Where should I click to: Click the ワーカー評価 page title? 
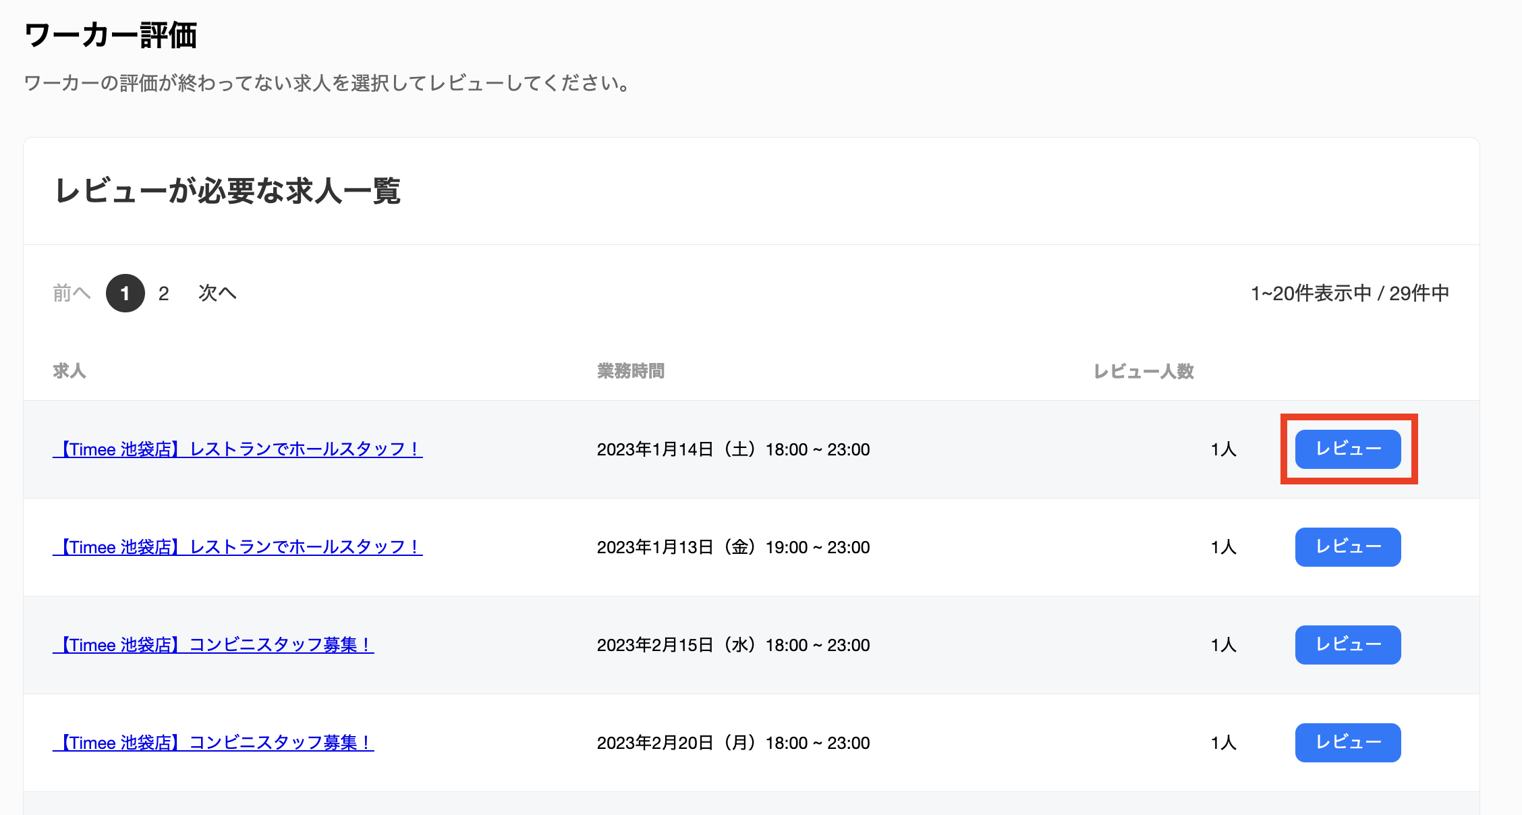111,35
